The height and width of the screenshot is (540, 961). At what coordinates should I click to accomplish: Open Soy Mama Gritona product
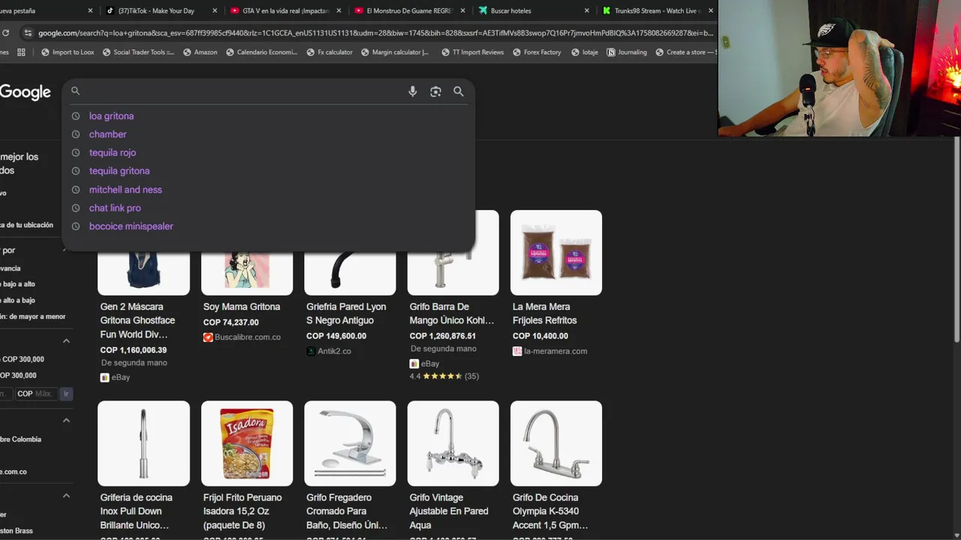point(241,307)
